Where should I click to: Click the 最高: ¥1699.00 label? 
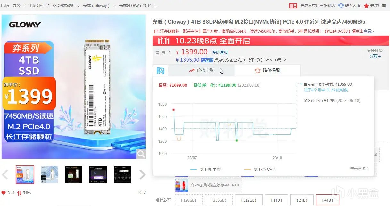[x=173, y=85]
